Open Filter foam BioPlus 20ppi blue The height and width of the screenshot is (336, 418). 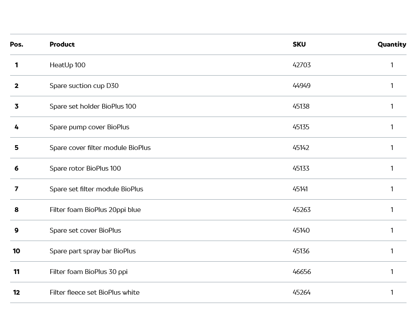coord(95,210)
